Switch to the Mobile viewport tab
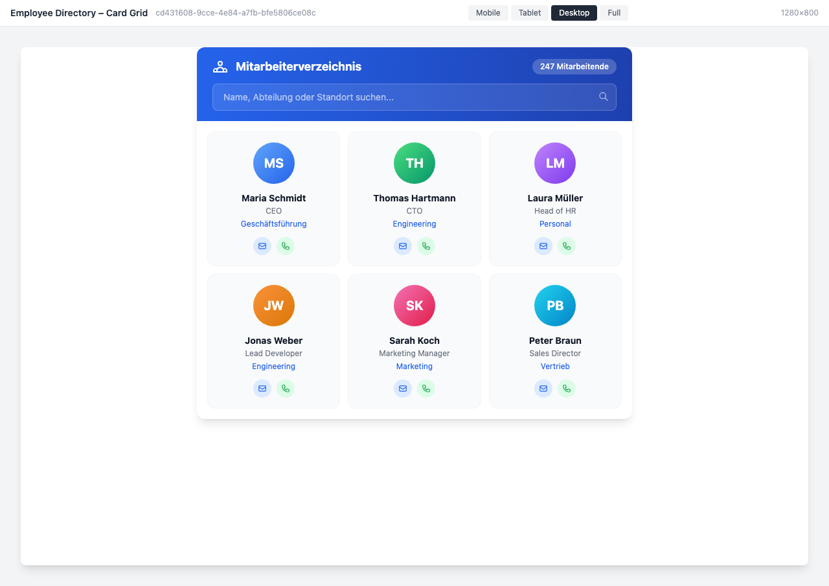The image size is (829, 586). [488, 13]
